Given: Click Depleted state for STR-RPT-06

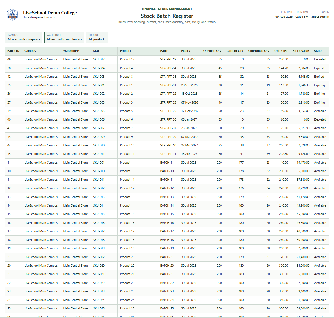Looking at the screenshot, I should click(320, 120).
